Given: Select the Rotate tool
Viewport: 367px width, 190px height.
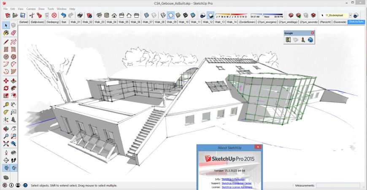Looking at the screenshot, I should [x=6, y=88].
